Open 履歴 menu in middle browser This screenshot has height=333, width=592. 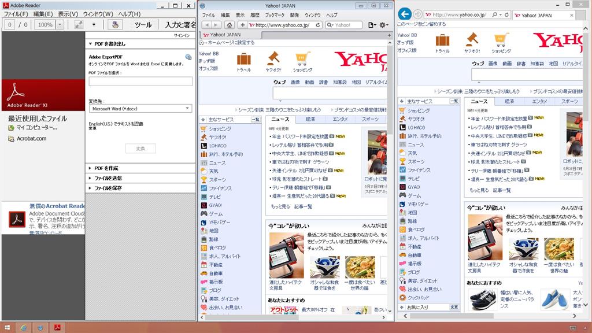pos(255,15)
